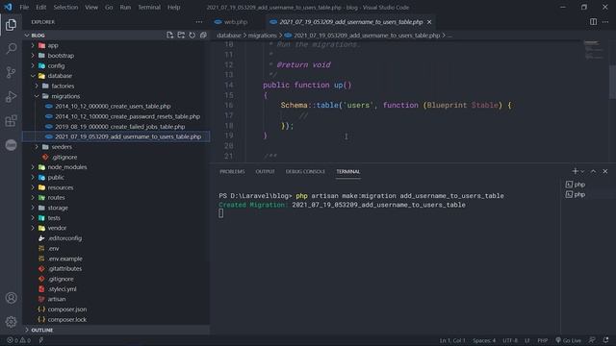
Task: Click the Go Live status bar button
Action: 569,340
